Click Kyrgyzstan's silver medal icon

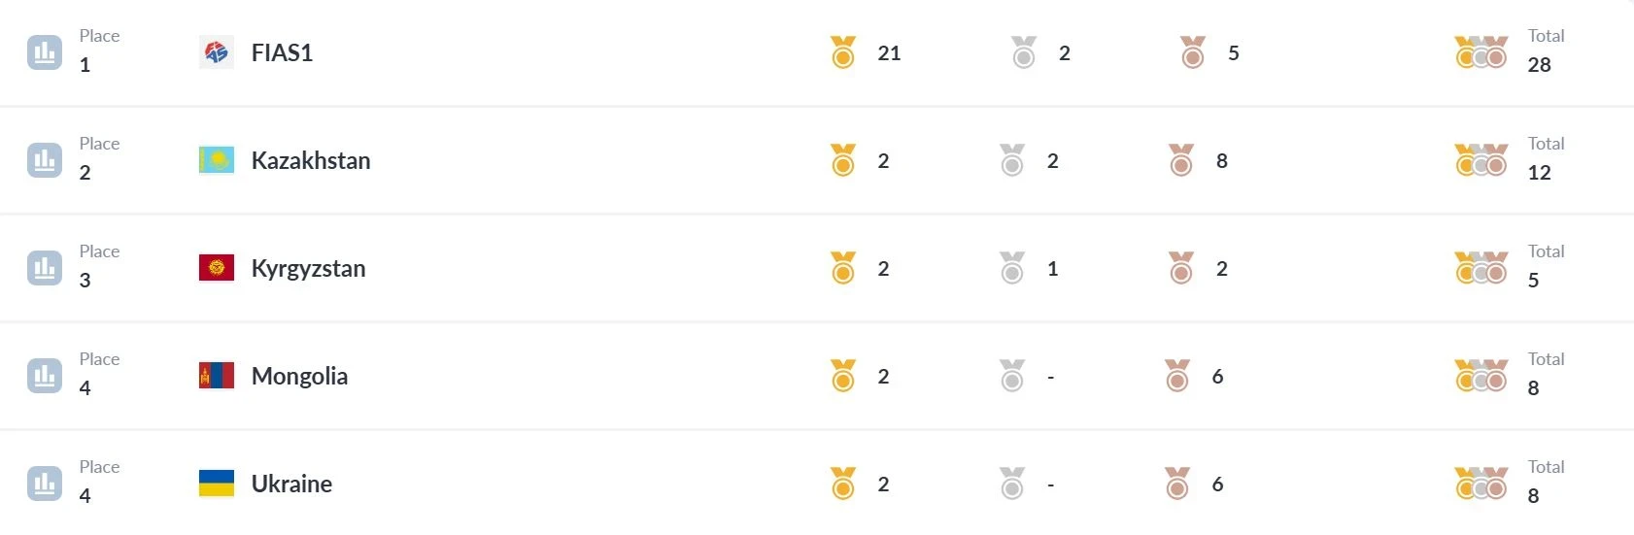(1012, 268)
